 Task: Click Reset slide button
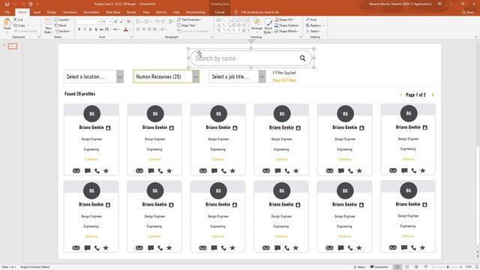[60, 25]
